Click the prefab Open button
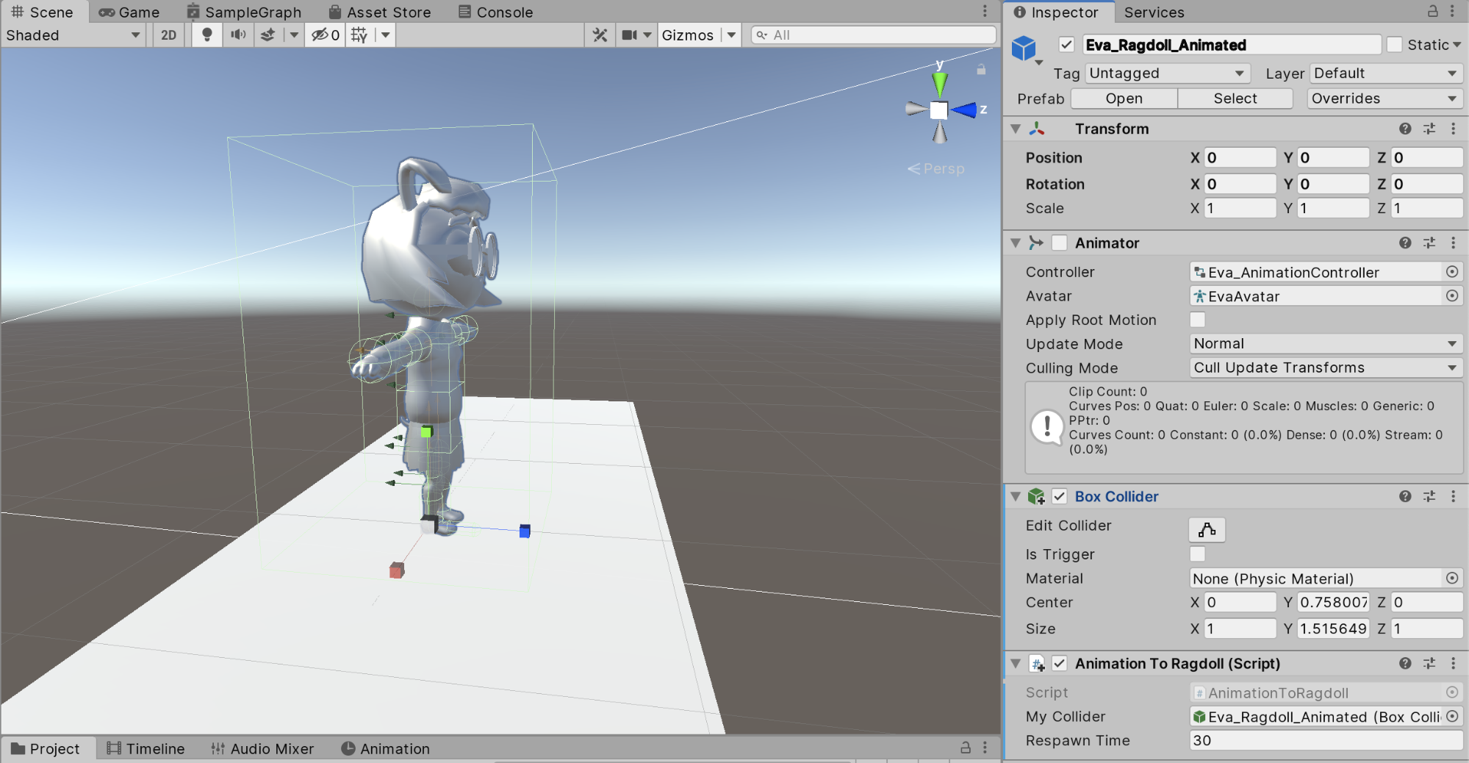1469x763 pixels. [x=1124, y=98]
